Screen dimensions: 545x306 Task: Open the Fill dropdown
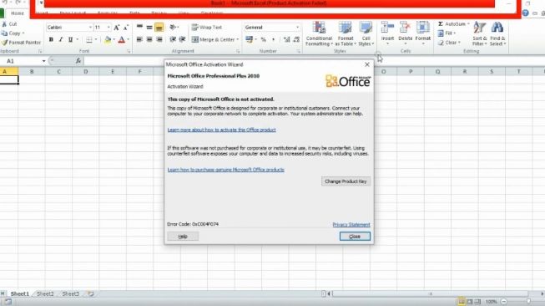[x=447, y=33]
